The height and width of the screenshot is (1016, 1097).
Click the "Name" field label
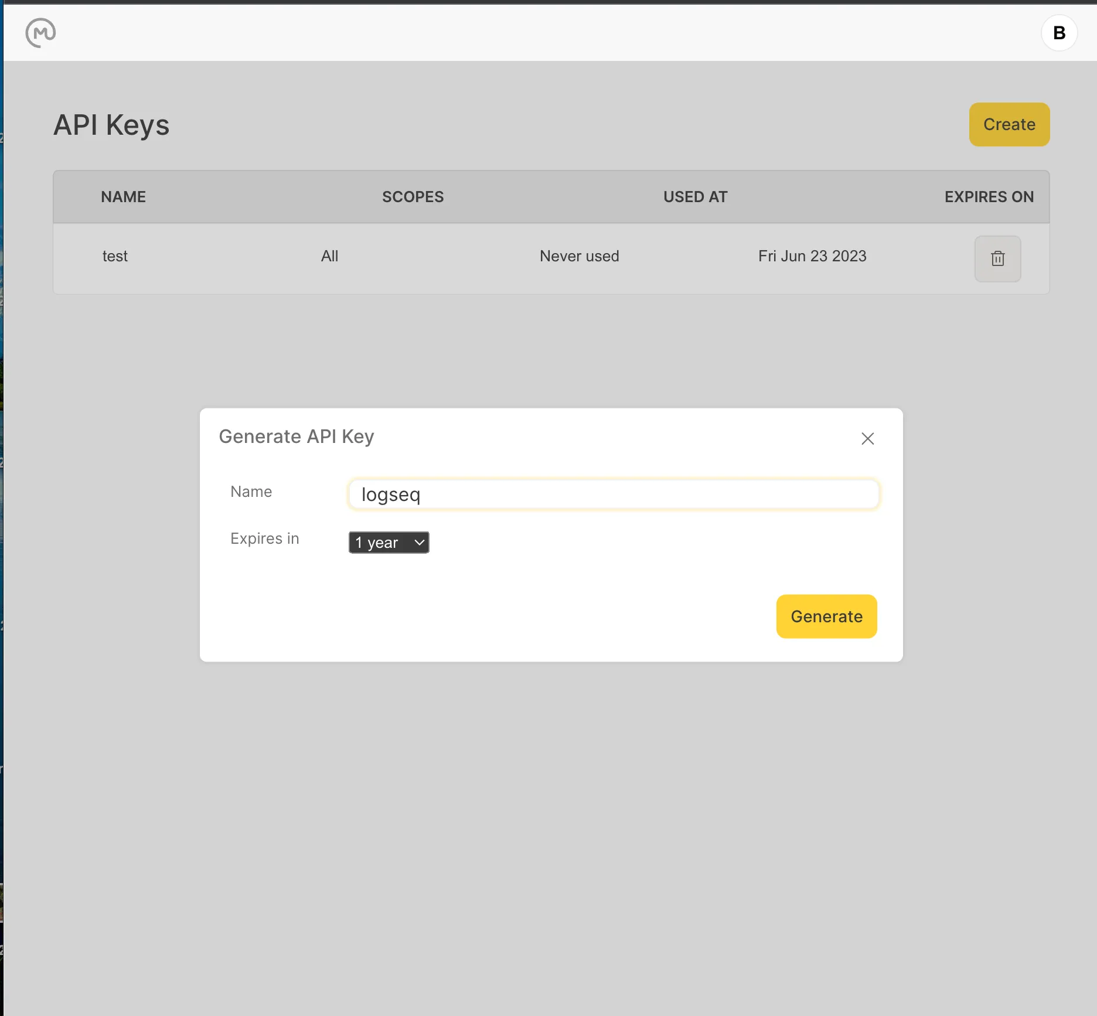(251, 492)
